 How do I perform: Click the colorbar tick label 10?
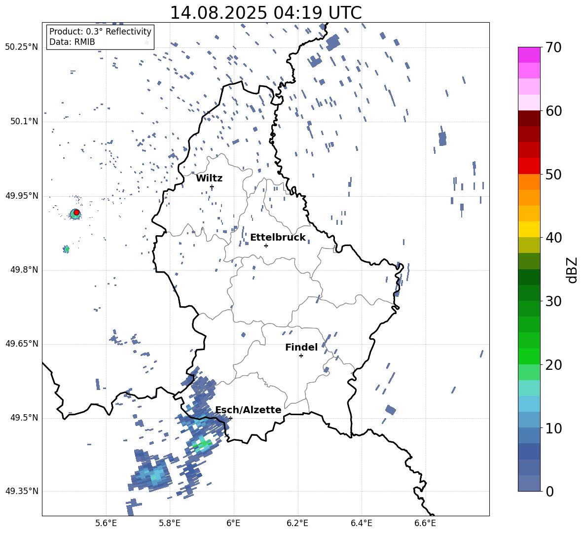(553, 428)
